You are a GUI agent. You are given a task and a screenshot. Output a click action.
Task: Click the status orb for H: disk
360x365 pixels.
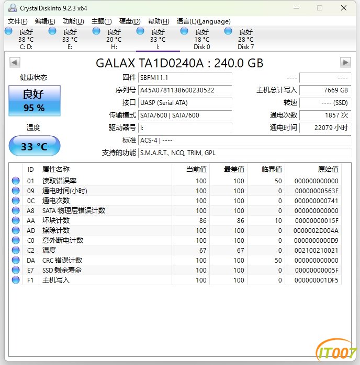pos(96,31)
